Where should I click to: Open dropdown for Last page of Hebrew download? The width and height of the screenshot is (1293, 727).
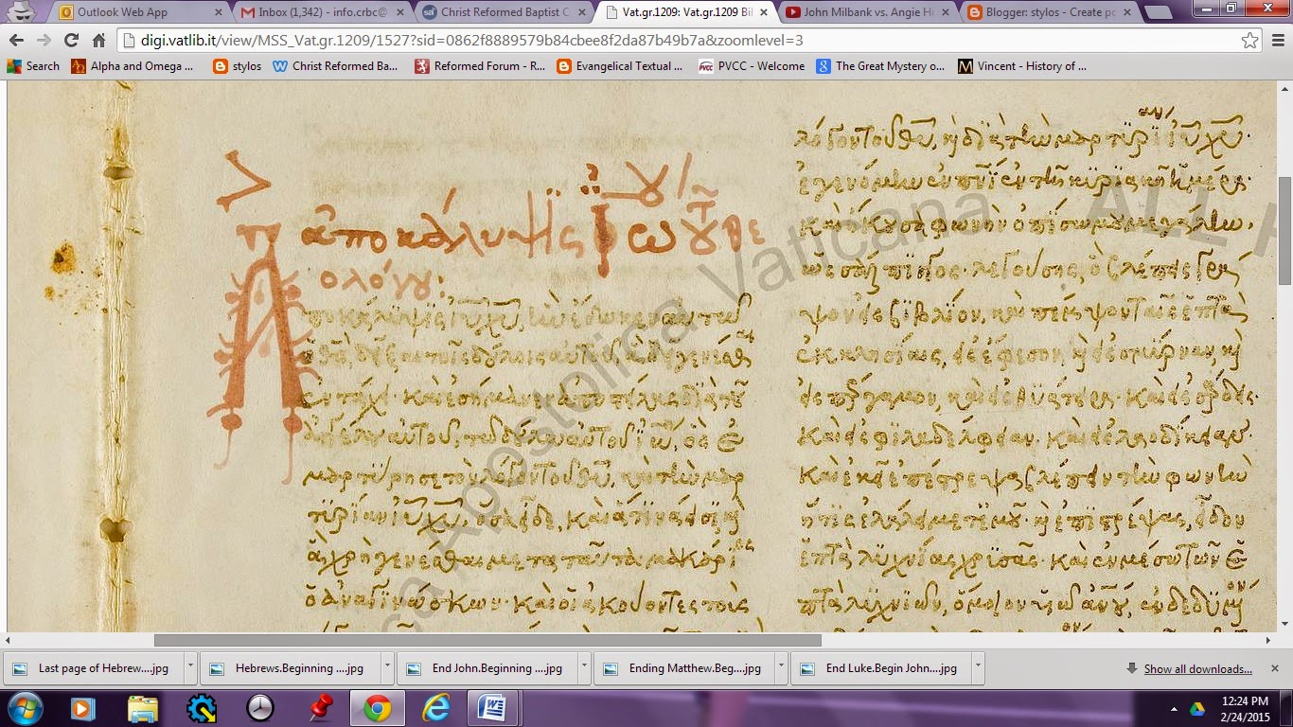click(x=190, y=668)
